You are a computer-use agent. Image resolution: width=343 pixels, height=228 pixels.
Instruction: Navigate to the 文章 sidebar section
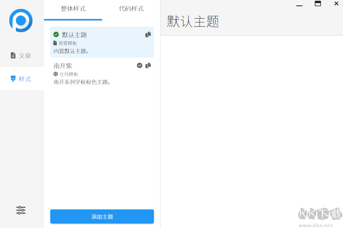25,55
